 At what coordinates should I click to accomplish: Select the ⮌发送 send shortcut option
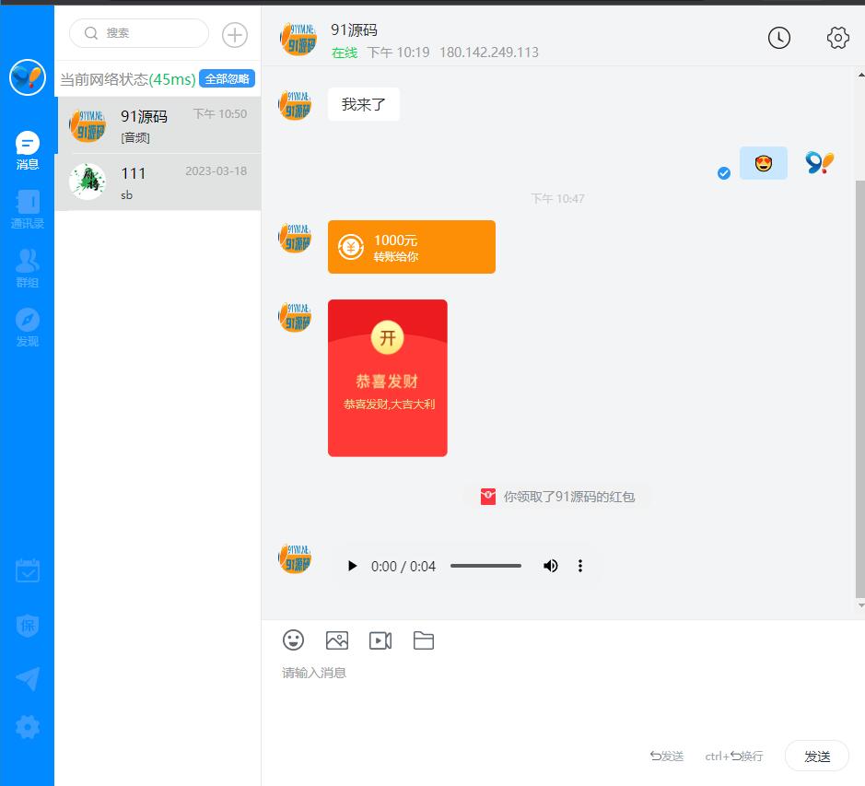pyautogui.click(x=666, y=757)
